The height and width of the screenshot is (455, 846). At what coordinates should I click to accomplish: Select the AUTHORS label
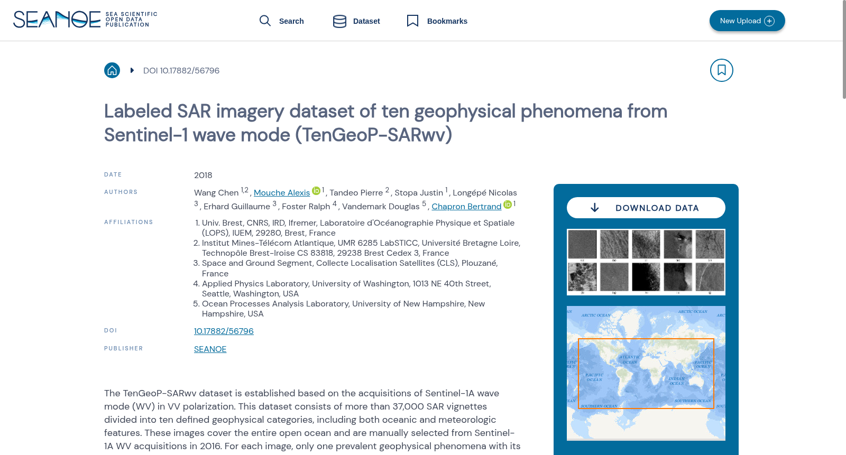pyautogui.click(x=121, y=192)
